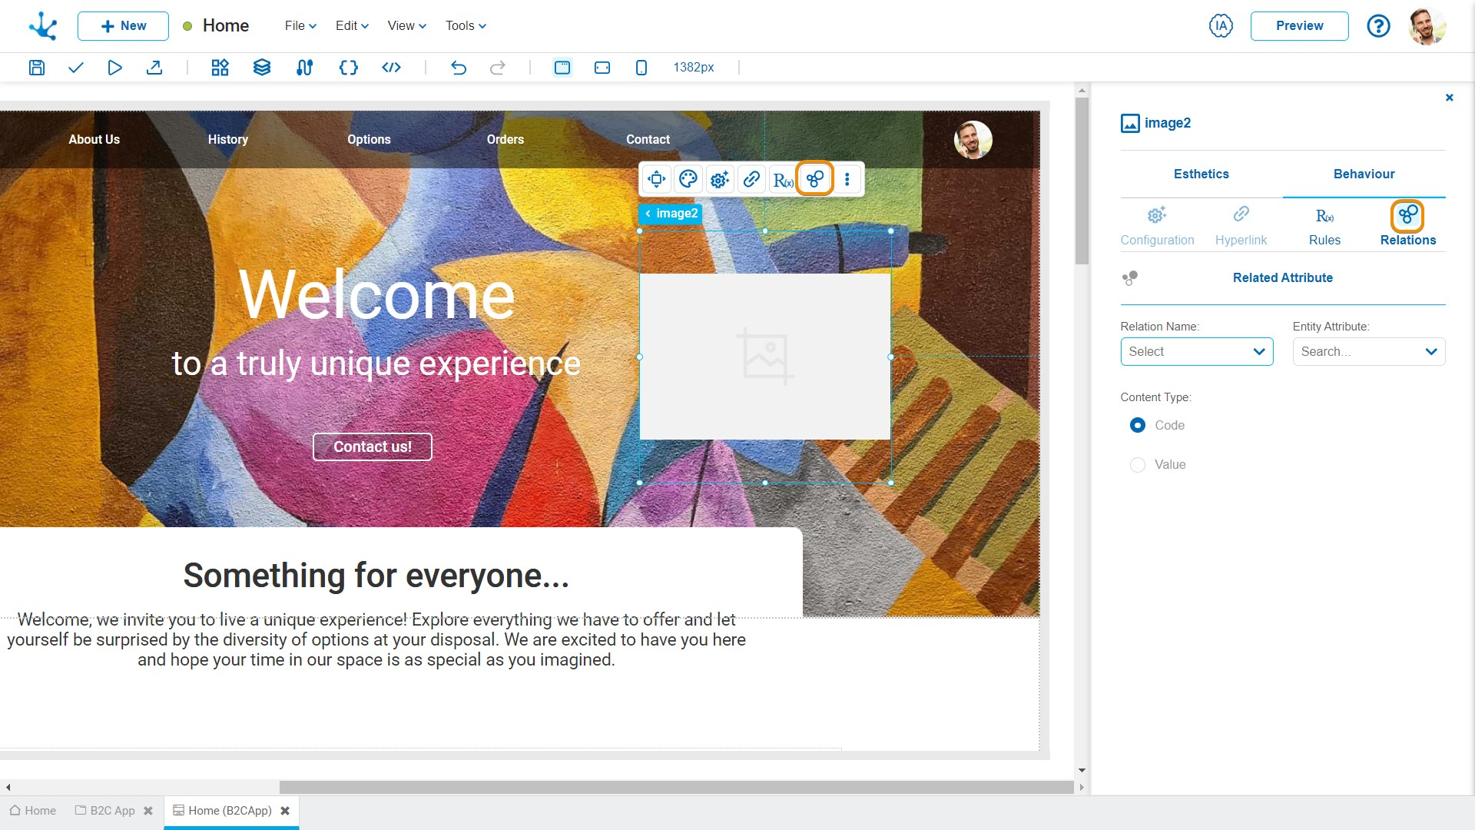Image resolution: width=1475 pixels, height=830 pixels.
Task: Enable the Value radio button
Action: tap(1138, 464)
